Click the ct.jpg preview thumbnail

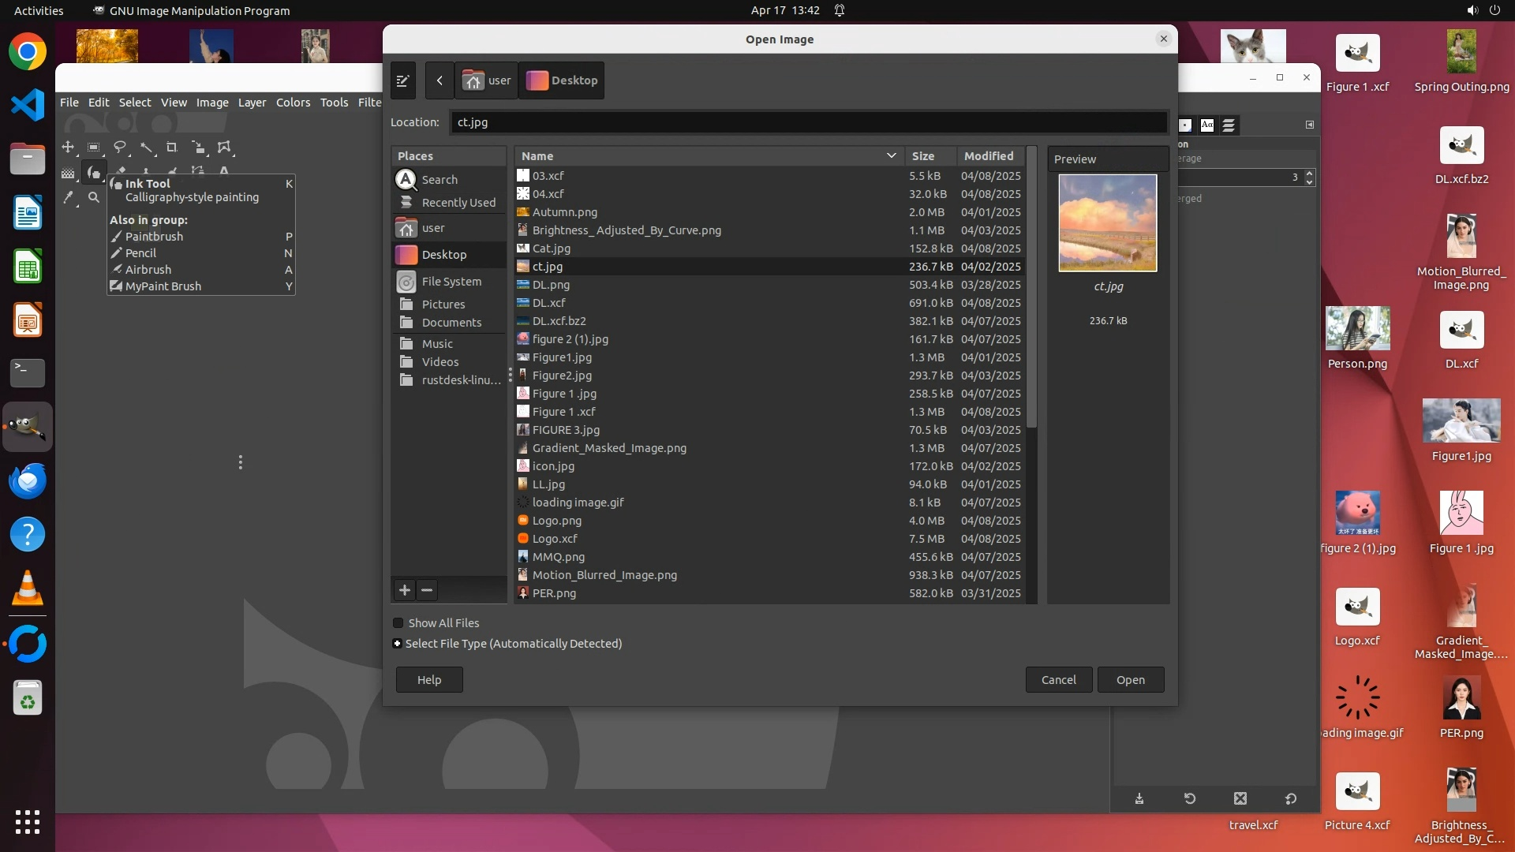click(1108, 223)
